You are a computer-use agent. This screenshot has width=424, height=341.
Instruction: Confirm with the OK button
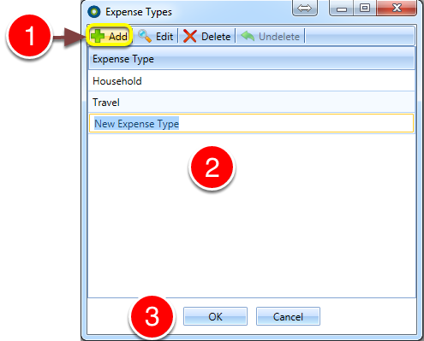click(215, 316)
